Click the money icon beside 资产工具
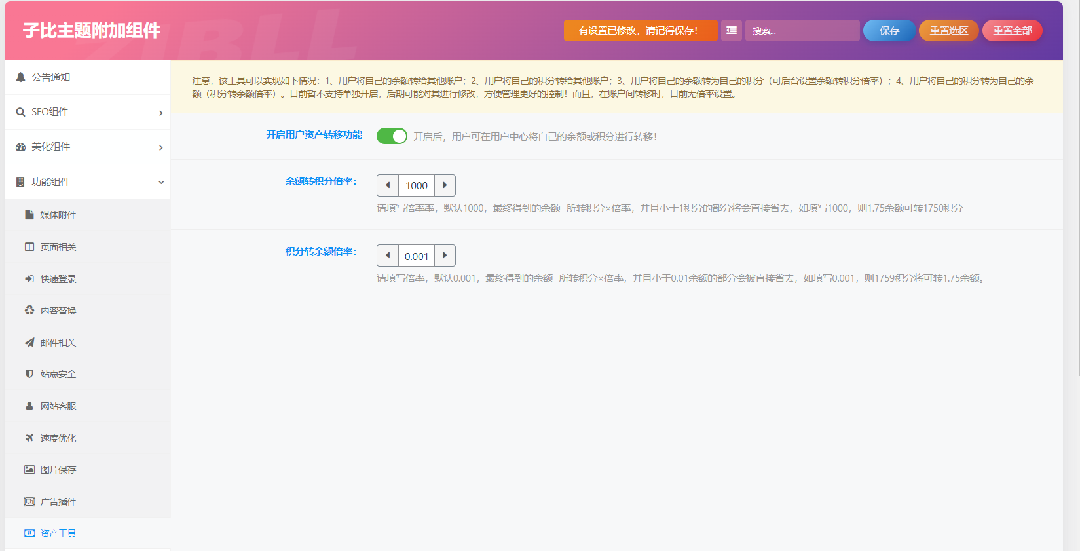 click(29, 533)
